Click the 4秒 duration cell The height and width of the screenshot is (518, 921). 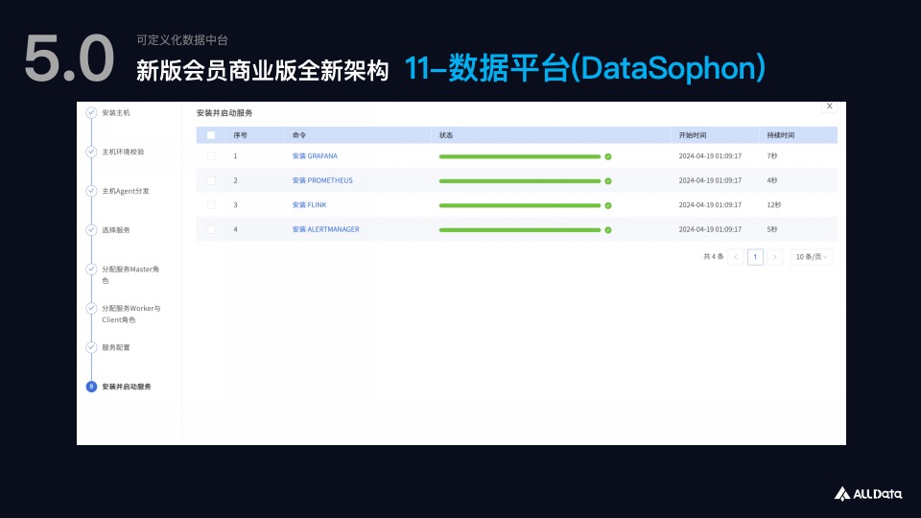771,180
